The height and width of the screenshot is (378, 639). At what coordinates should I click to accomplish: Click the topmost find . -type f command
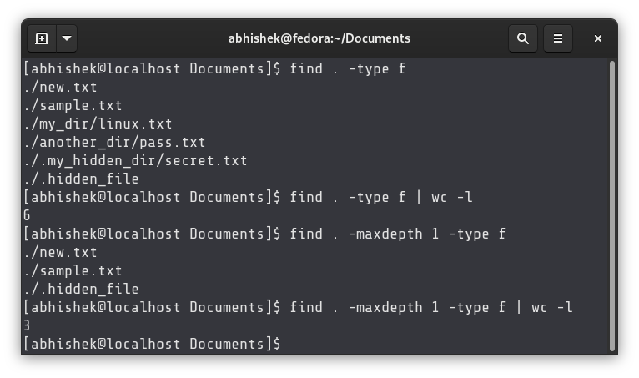click(348, 69)
